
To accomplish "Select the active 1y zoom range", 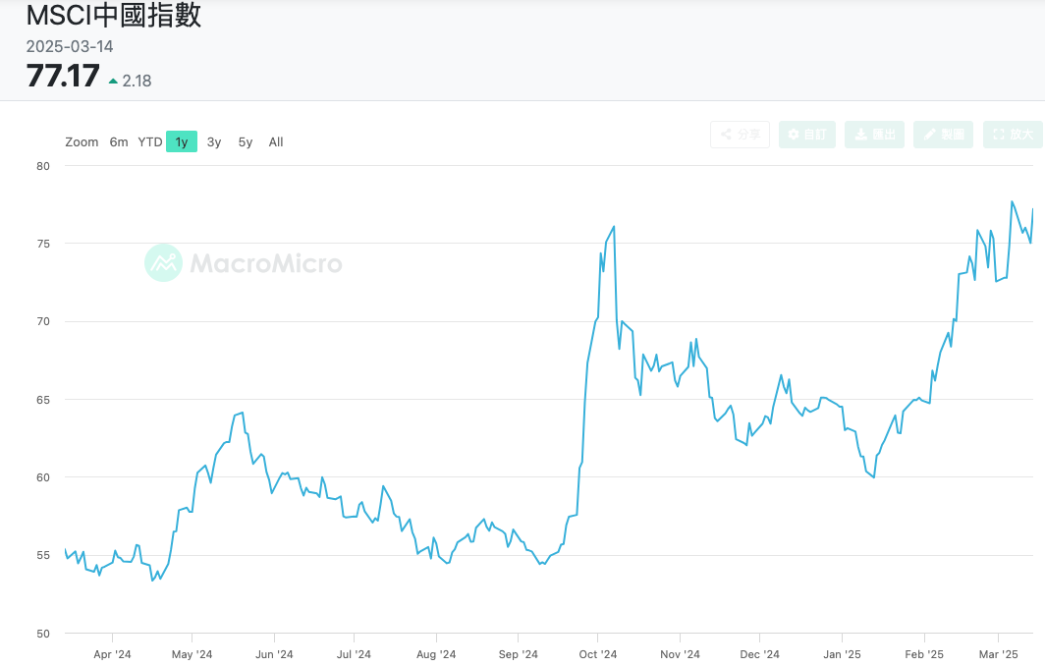I will pyautogui.click(x=182, y=141).
